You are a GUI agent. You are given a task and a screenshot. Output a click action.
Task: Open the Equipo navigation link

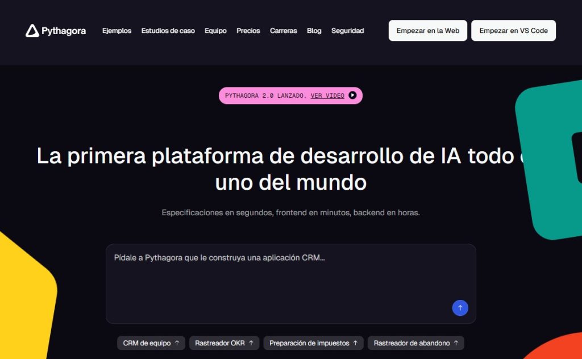click(x=215, y=31)
